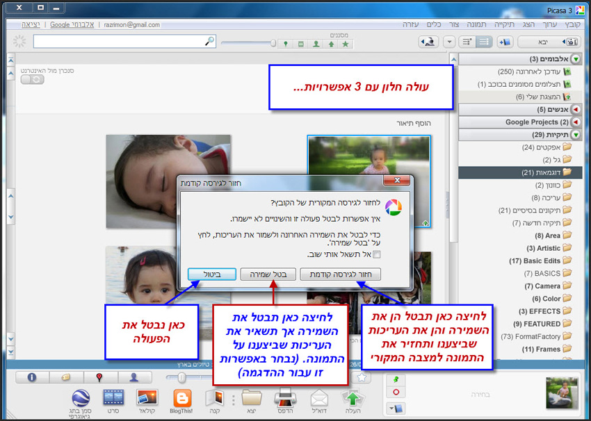The height and width of the screenshot is (421, 591).
Task: Select the photo tray thumbnail
Action: point(562,393)
